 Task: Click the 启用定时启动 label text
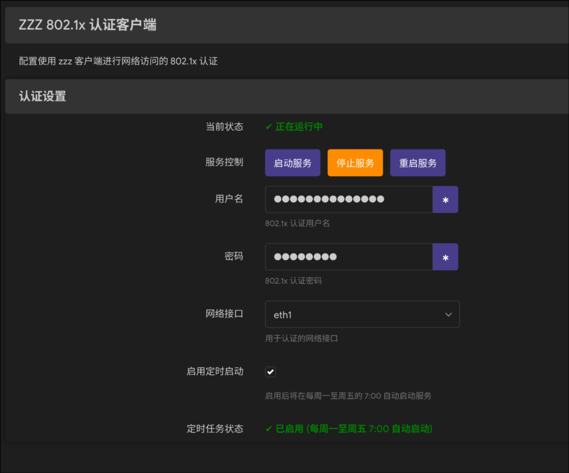(x=215, y=371)
